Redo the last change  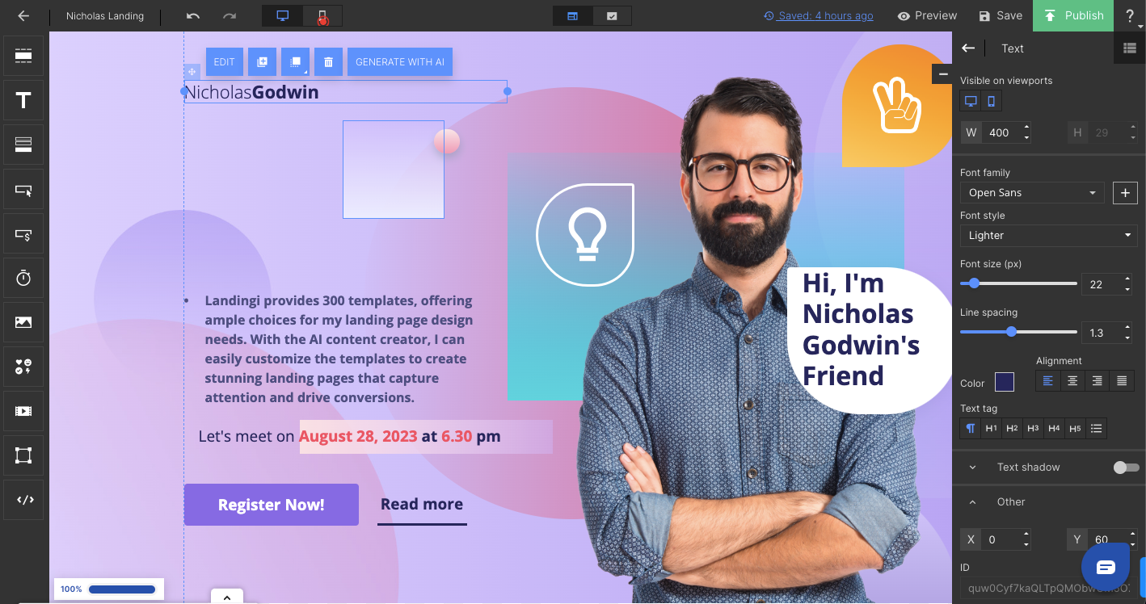click(230, 16)
